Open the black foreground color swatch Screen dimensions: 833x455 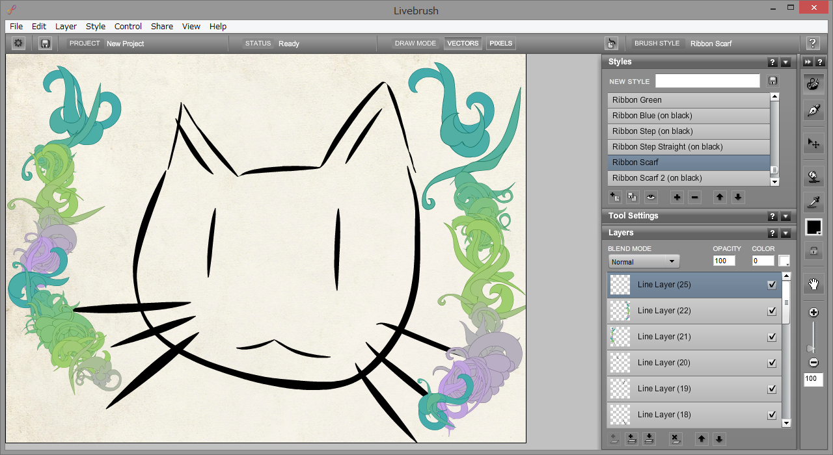pos(813,227)
